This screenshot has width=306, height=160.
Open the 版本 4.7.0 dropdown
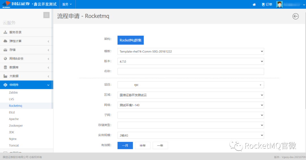coord(191,61)
